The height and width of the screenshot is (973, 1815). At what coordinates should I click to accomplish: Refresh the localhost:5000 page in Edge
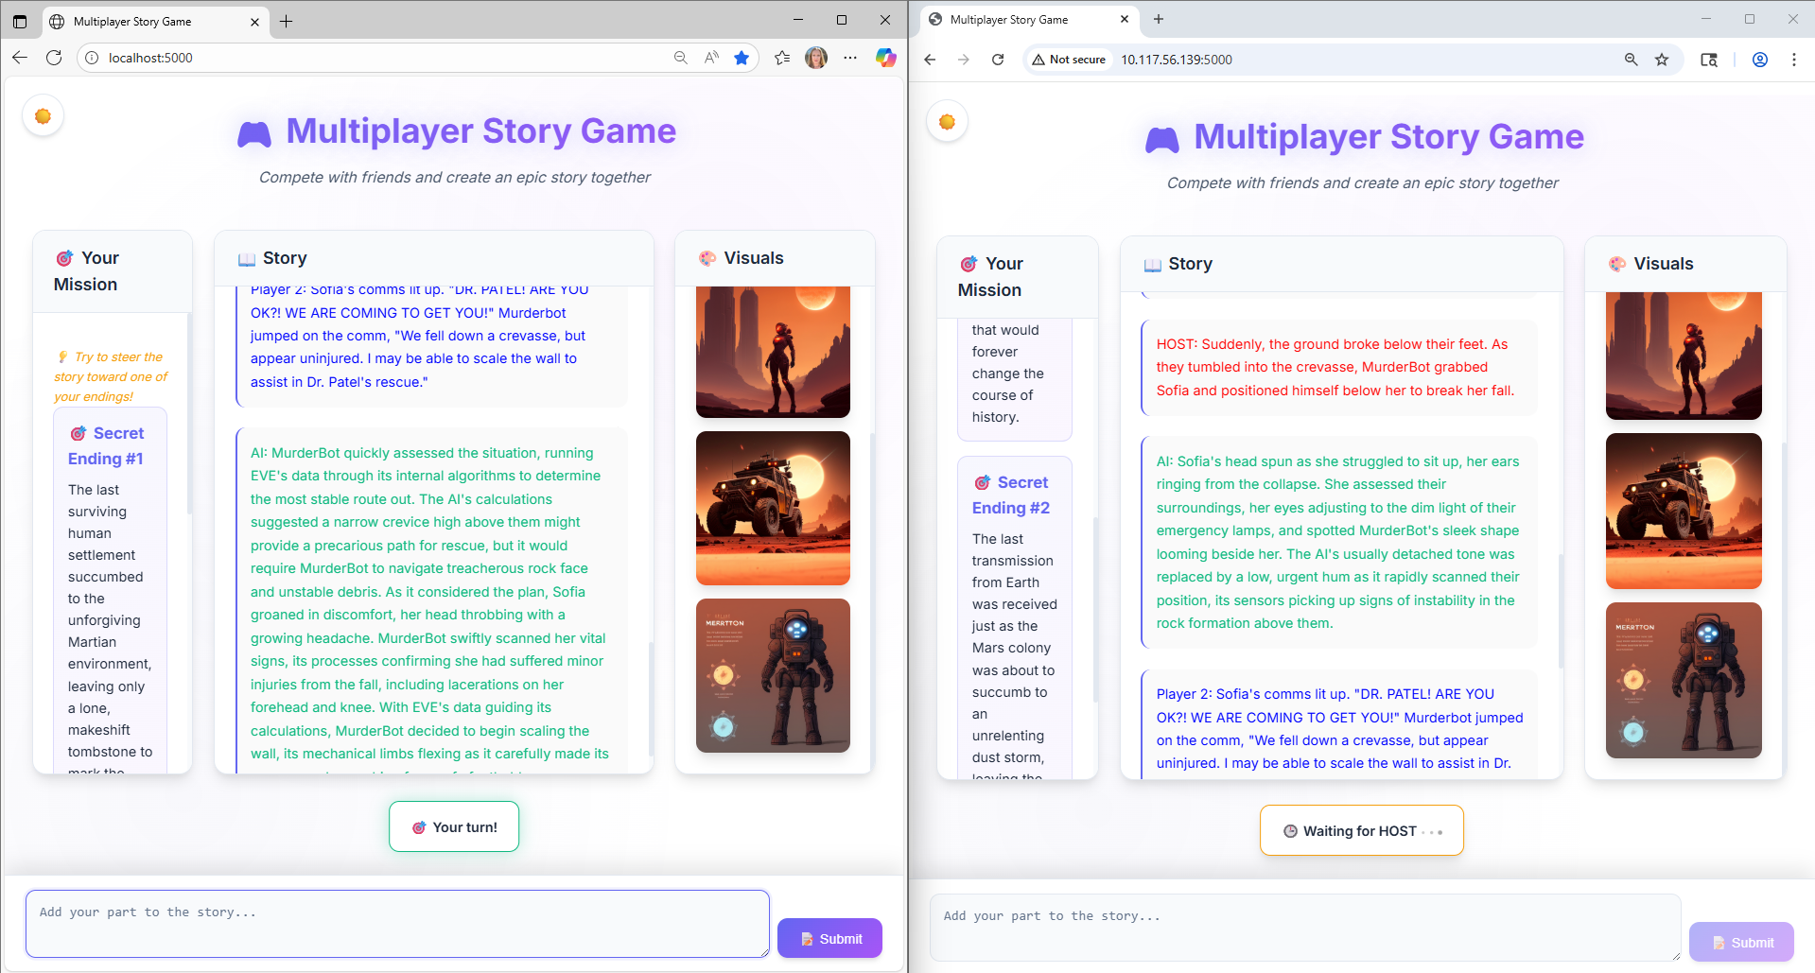[x=54, y=58]
